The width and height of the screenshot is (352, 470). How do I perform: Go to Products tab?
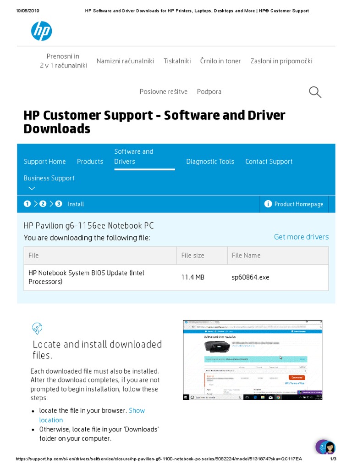[x=90, y=162]
